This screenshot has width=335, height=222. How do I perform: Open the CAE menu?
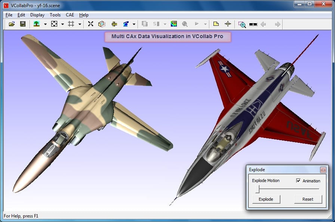point(70,15)
